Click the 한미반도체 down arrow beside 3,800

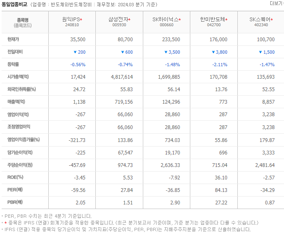pos(213,52)
